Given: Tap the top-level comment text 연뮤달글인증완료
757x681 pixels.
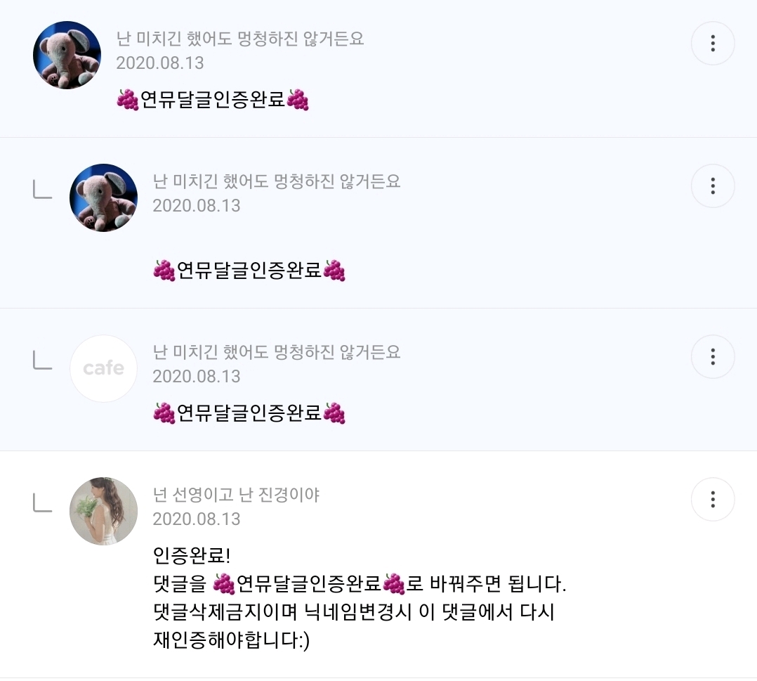Looking at the screenshot, I should tap(213, 100).
